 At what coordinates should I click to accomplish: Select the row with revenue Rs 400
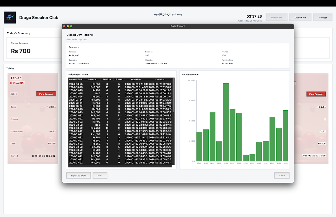point(120,119)
